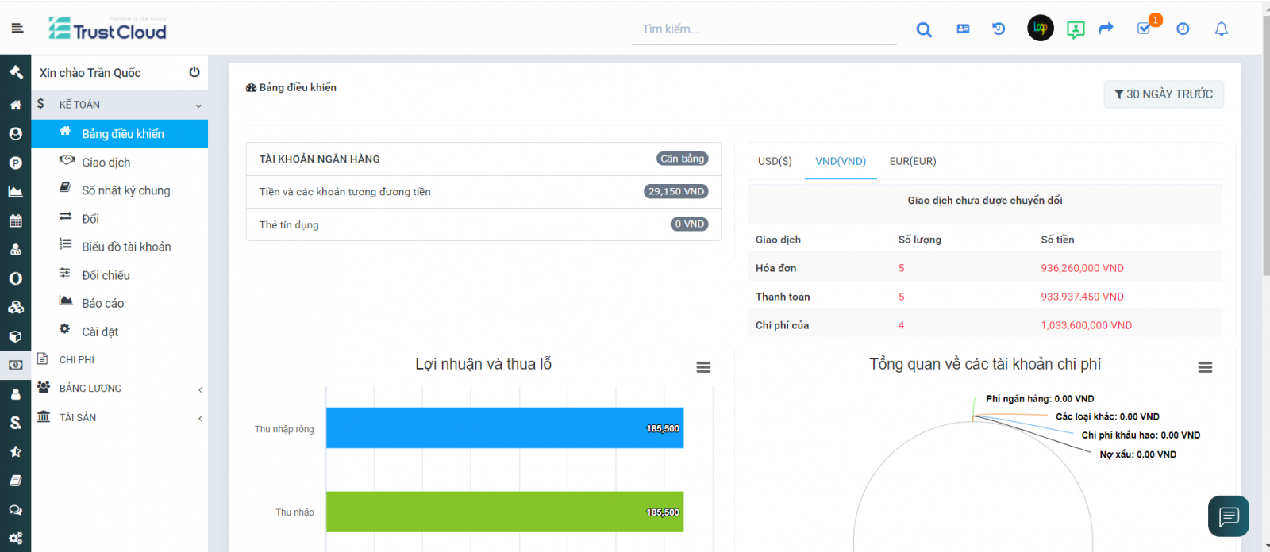Open the notification bell icon
This screenshot has height=552, width=1270.
[1221, 29]
